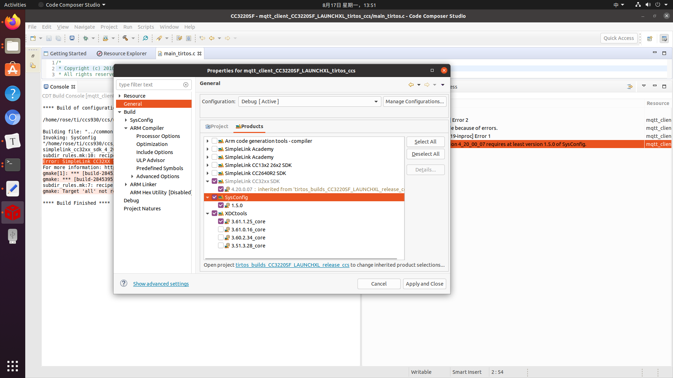The height and width of the screenshot is (378, 673).
Task: Click the Debug bug icon in toolbar
Action: (x=86, y=38)
